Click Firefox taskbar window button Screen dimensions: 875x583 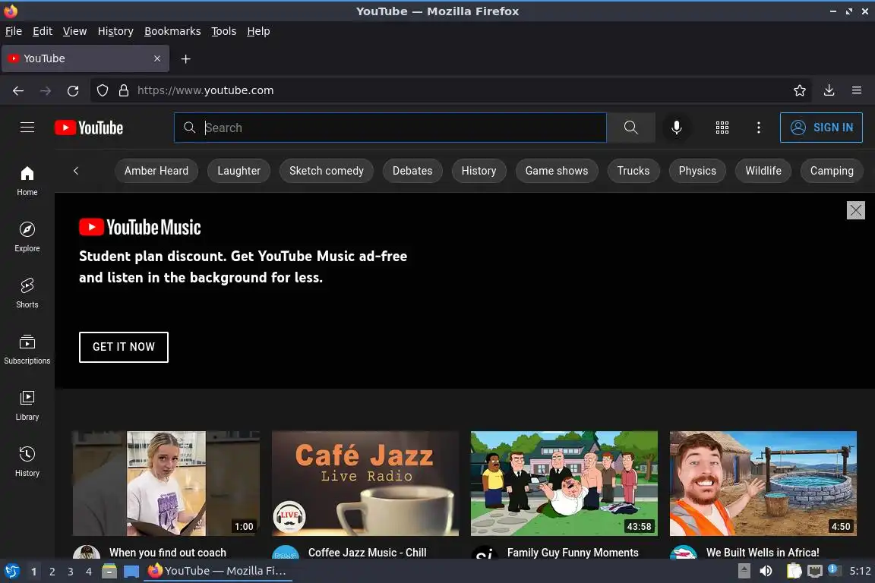click(x=218, y=572)
